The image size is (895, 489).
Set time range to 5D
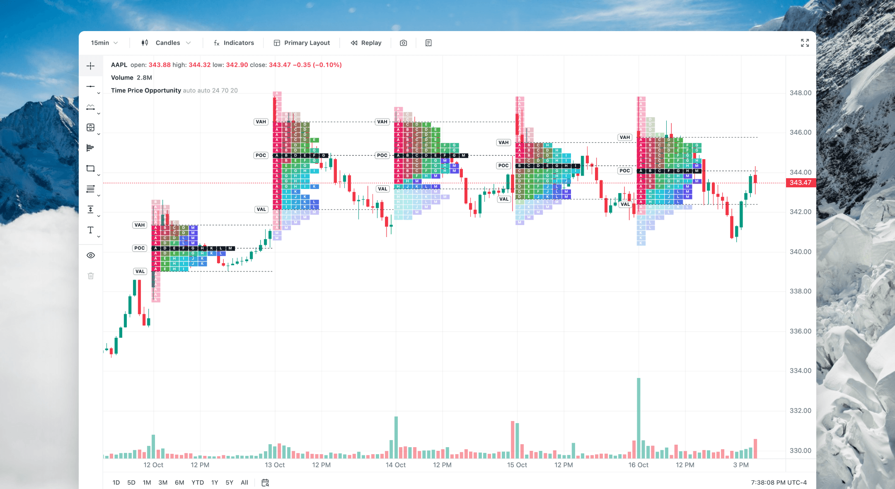(131, 482)
